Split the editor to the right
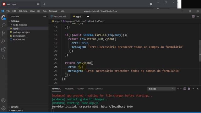 tap(193, 16)
